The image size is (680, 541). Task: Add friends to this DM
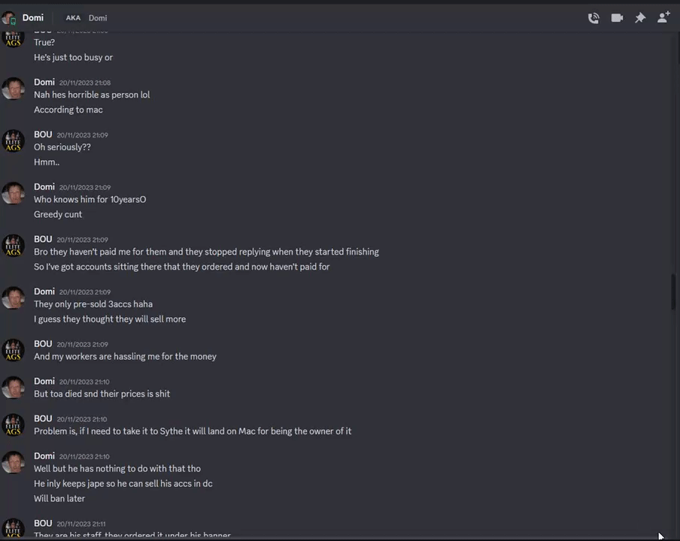tap(663, 18)
